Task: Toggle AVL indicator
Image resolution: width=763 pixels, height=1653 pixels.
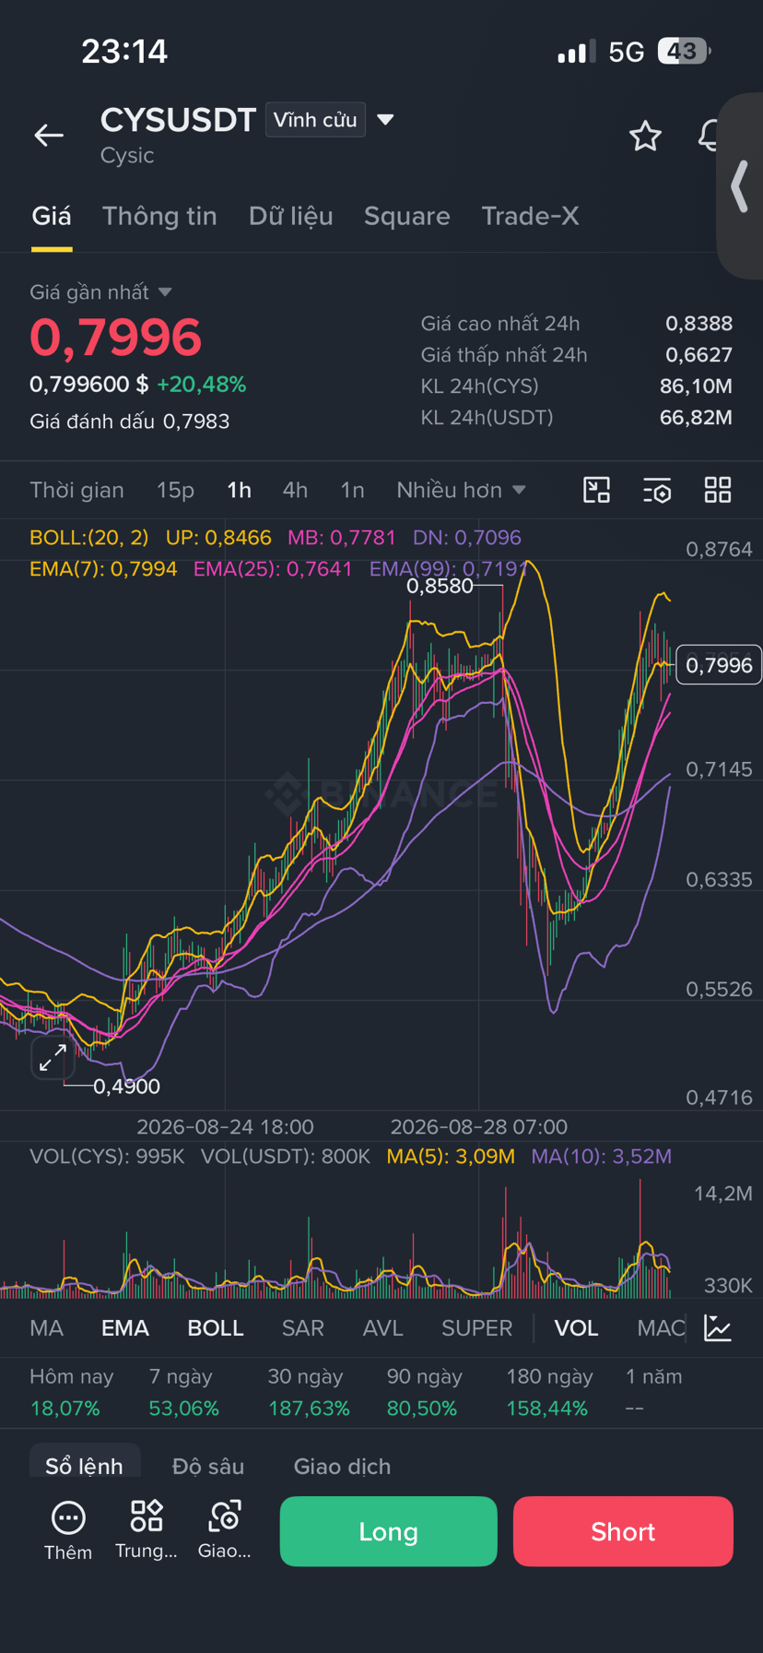Action: tap(382, 1328)
